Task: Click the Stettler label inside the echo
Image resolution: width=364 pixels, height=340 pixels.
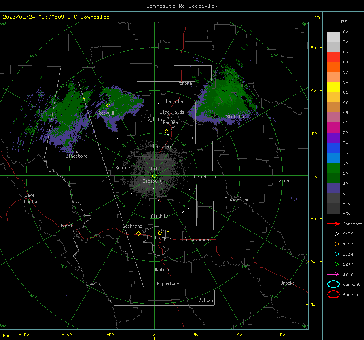Action: point(236,117)
